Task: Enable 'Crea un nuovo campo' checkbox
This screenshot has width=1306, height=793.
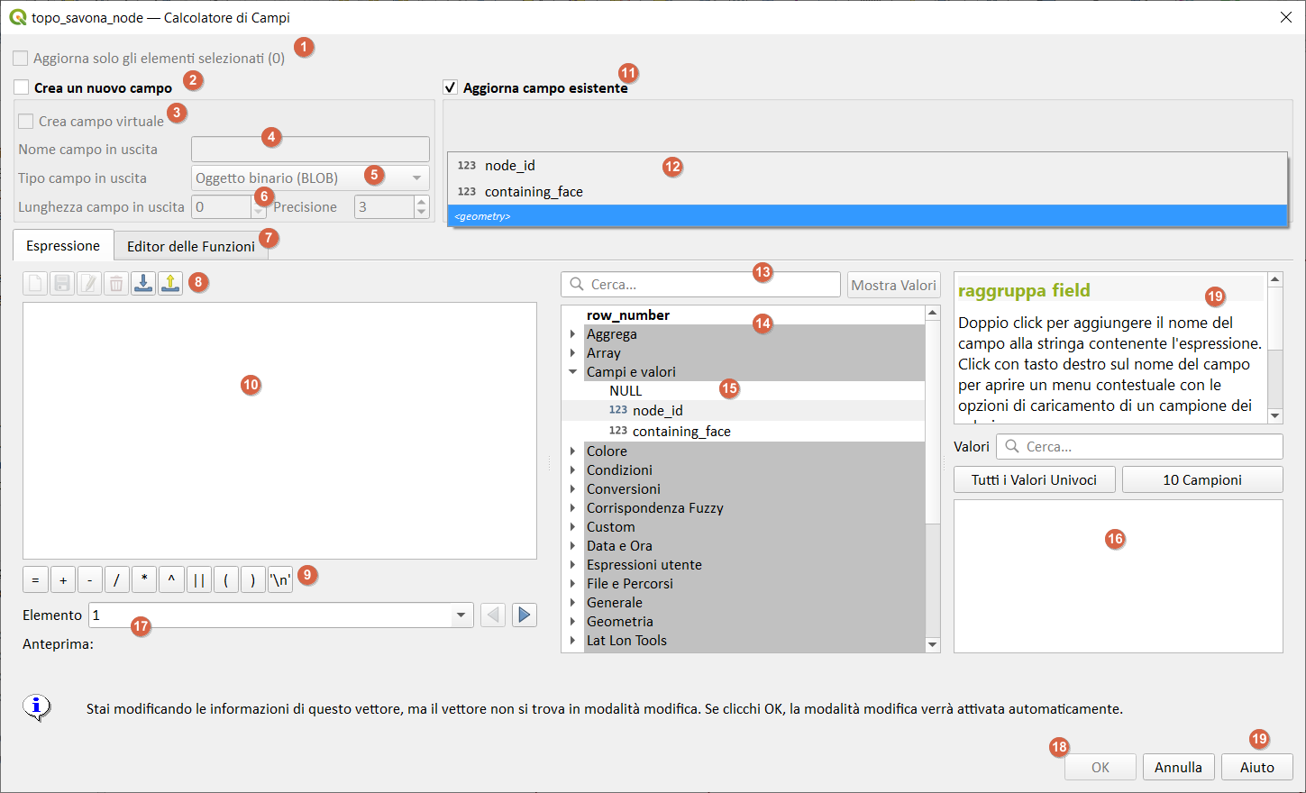Action: (21, 87)
